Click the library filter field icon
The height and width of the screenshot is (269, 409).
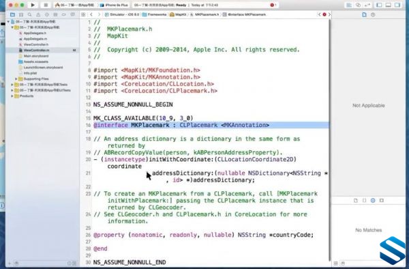pyautogui.click(x=343, y=264)
